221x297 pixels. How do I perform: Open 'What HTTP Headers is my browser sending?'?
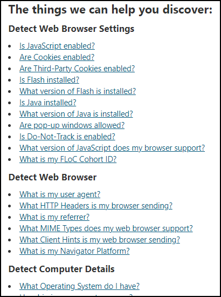tap(96, 206)
